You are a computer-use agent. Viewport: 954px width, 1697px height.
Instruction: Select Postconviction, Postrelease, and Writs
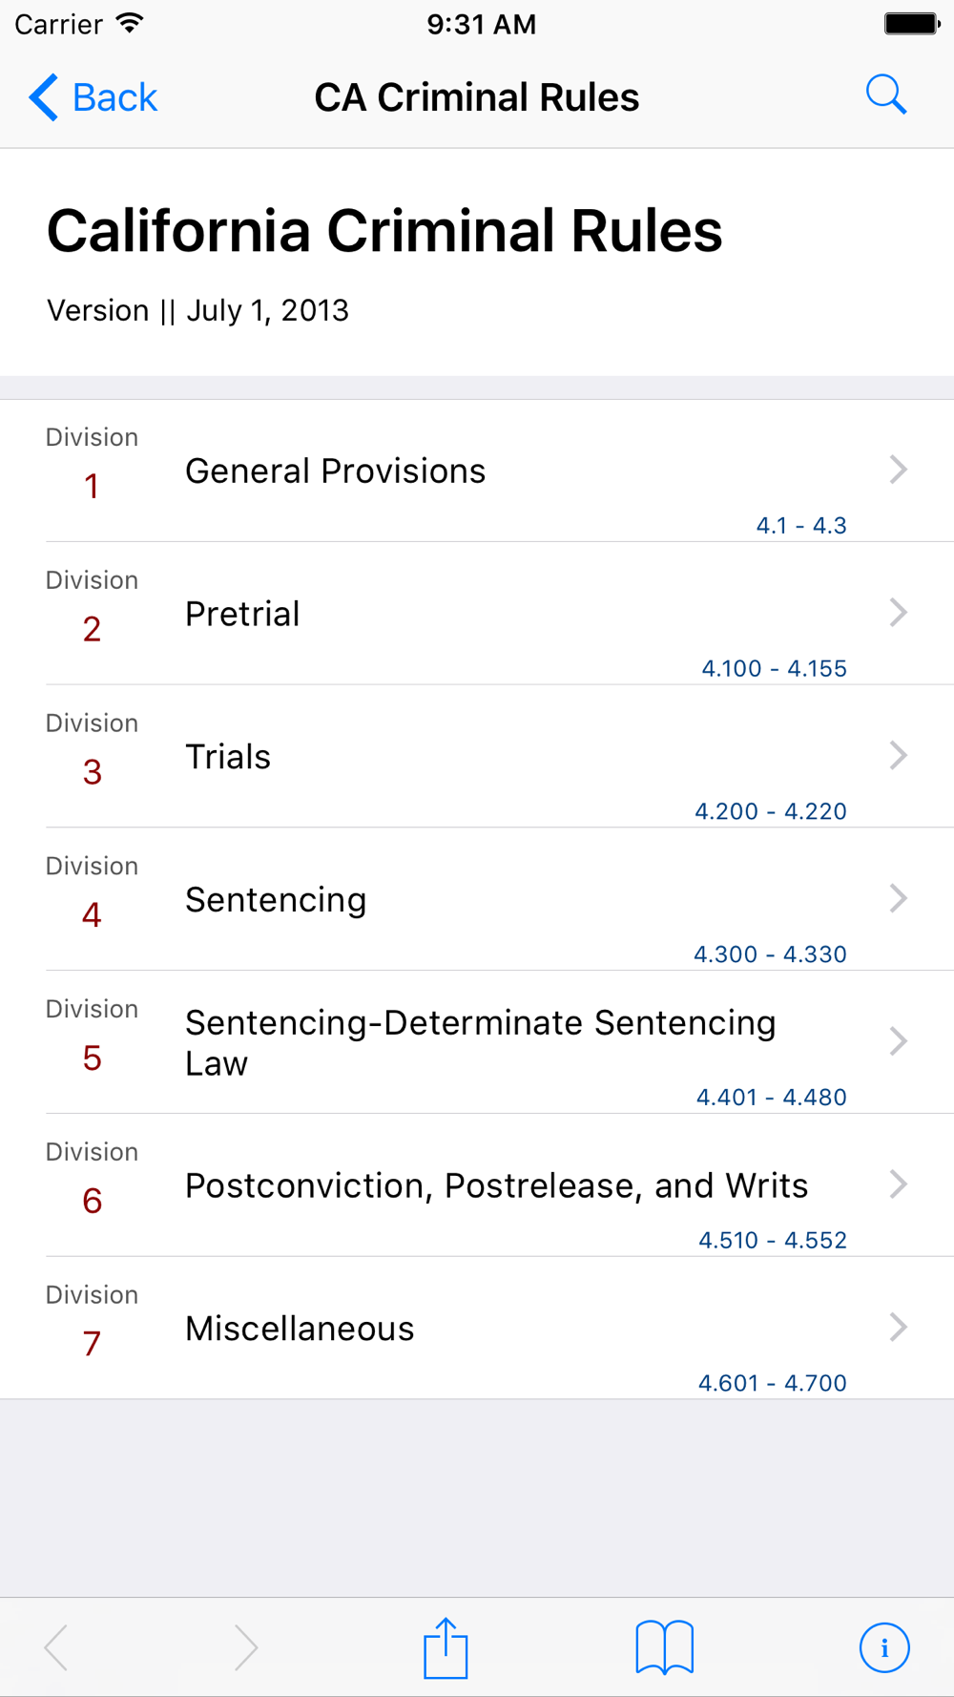pyautogui.click(x=496, y=1185)
